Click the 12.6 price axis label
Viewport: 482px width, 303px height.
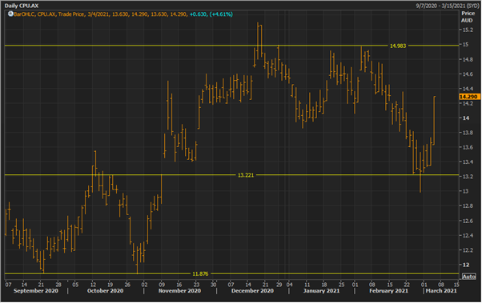click(x=468, y=221)
